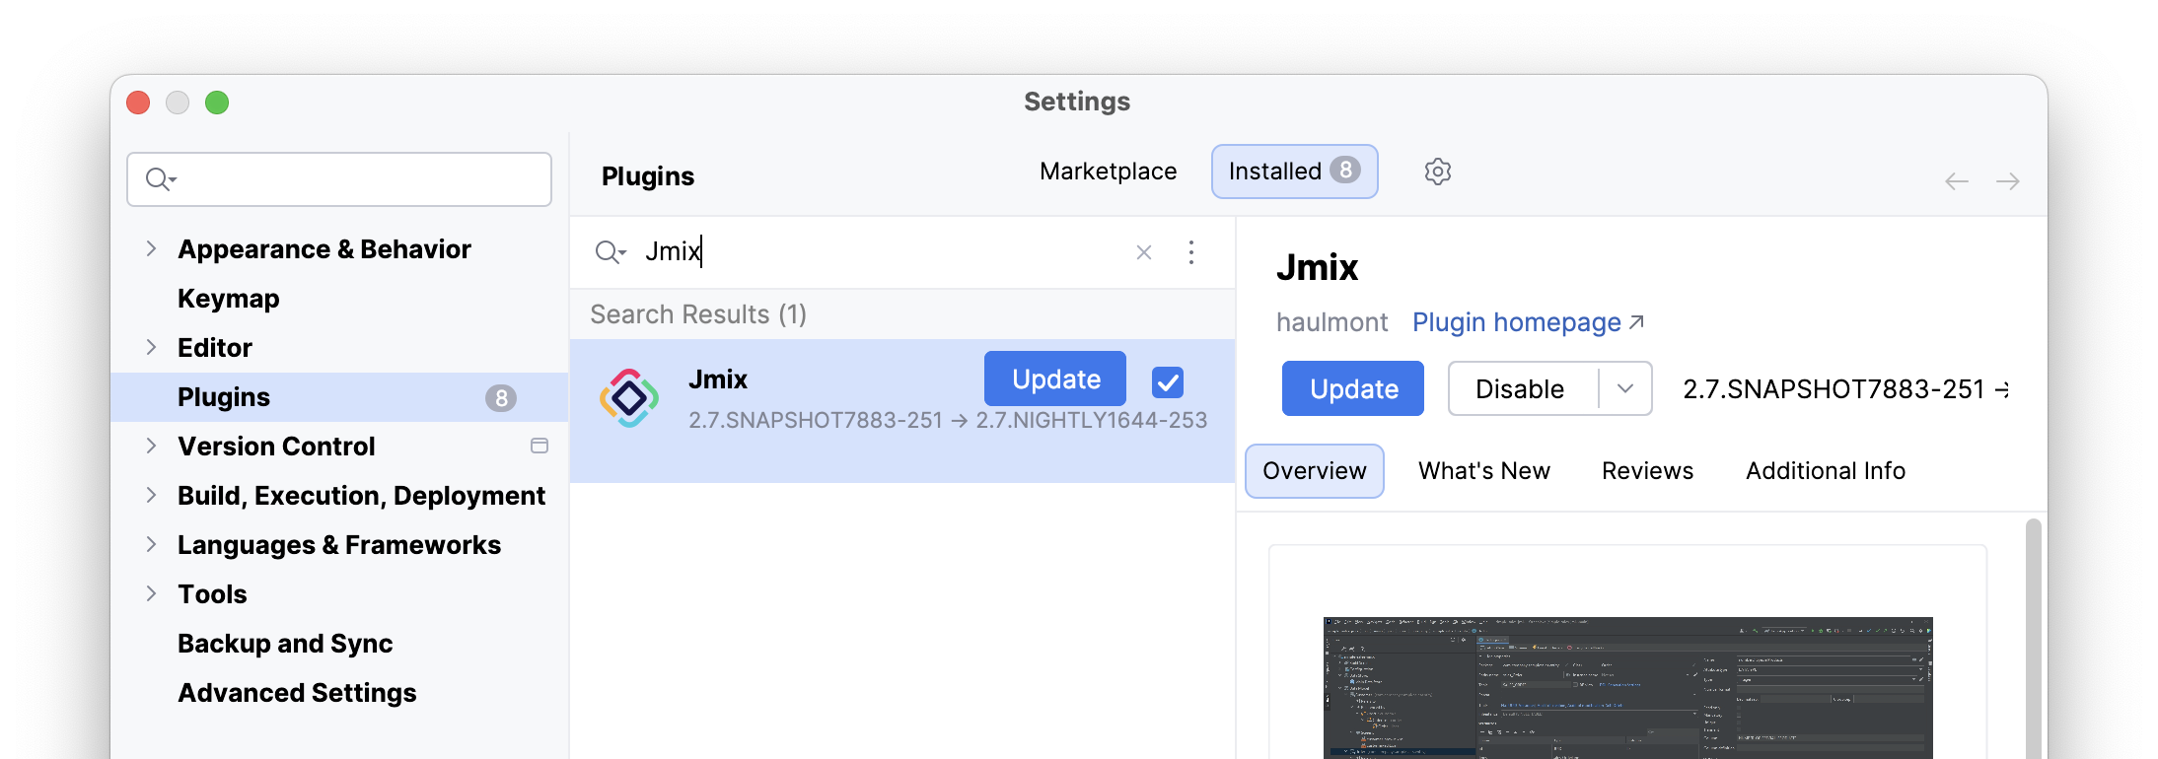Screen dimensions: 2158x759
Task: Click the Jmix title in search results
Action: pos(718,379)
